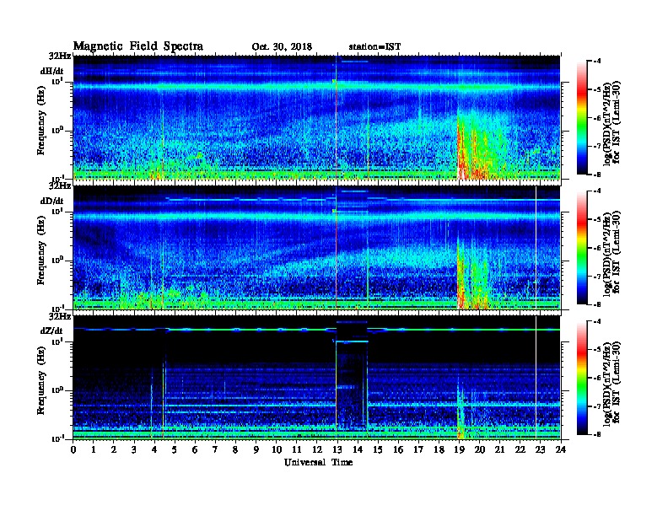Click the hour "13" tick on the time axis
This screenshot has width=668, height=516.
337,449
